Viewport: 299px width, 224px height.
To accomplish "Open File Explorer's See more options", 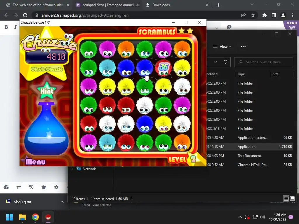I will point(243,46).
